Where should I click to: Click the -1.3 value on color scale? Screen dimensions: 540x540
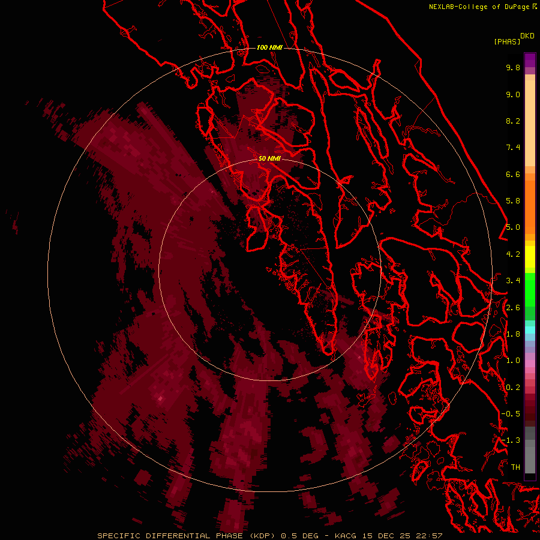511,440
